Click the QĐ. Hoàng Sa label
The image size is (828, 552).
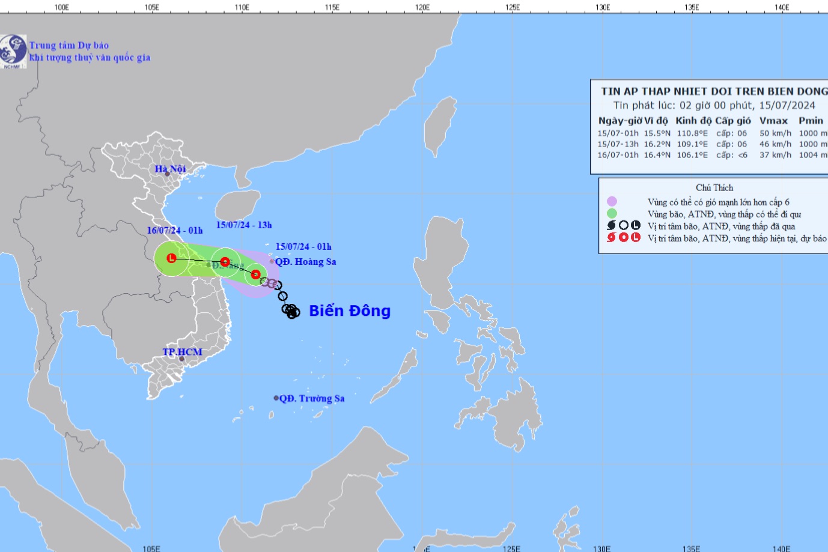click(305, 262)
